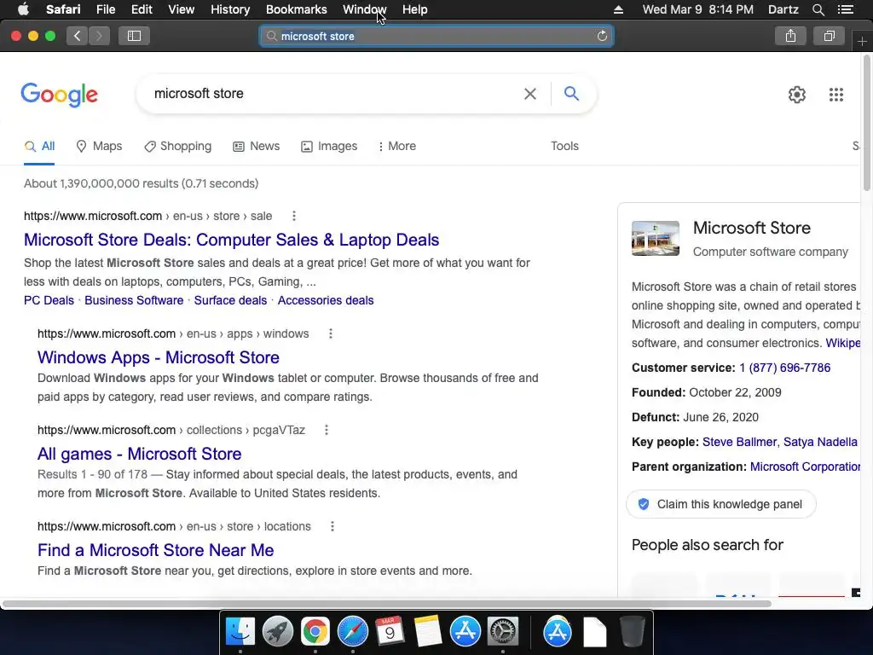Open options for collections pcgaVTaz result
The image size is (873, 655).
(x=327, y=430)
